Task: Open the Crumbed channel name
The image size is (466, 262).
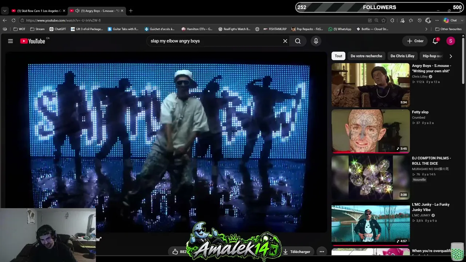Action: [x=419, y=118]
